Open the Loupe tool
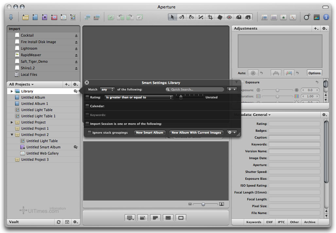Screen dimensions: 336x233 307,17
